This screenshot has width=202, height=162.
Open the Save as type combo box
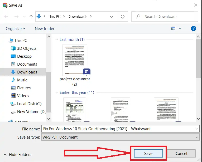pos(121,137)
